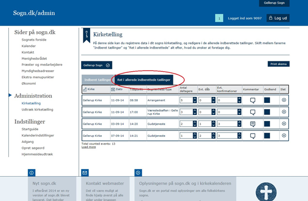
Task: Click the Nyt sogn.dk footer heading
Action: point(44,183)
